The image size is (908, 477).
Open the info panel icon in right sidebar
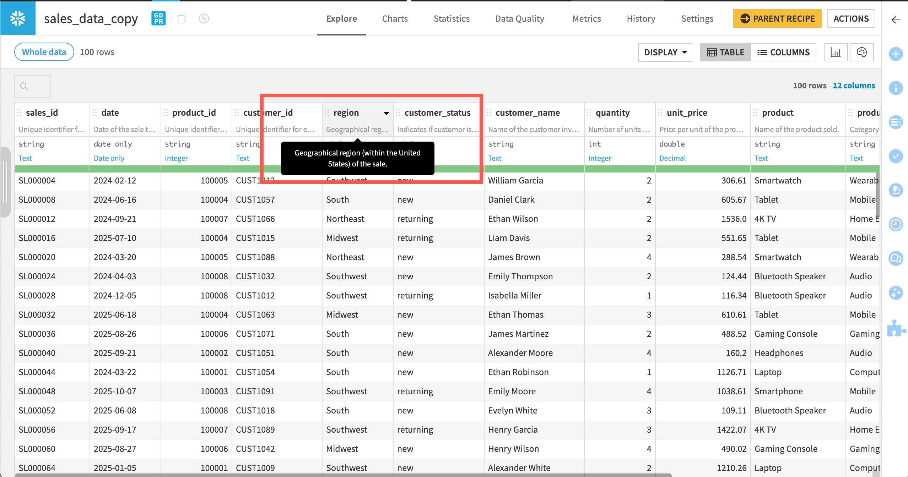(x=896, y=88)
